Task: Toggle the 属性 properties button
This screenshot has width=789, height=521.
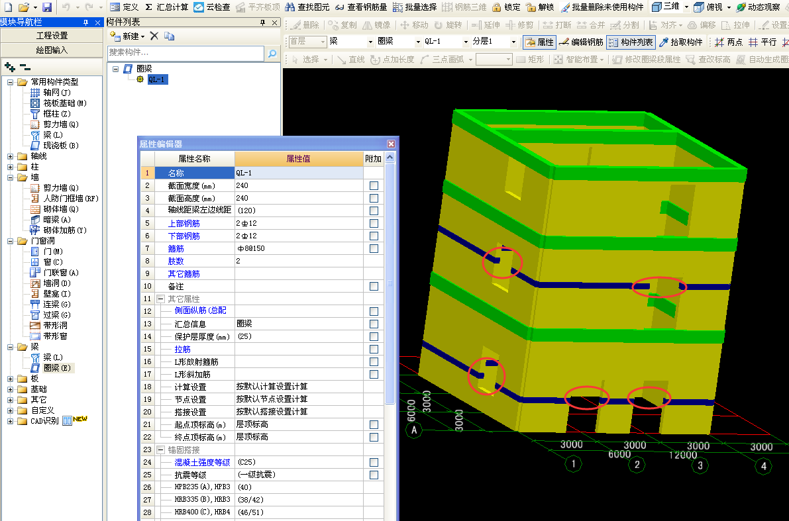Action: click(539, 42)
